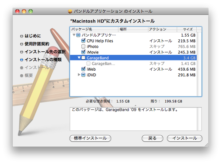
Task: Select the CPU Help Files row label
Action: (100, 41)
